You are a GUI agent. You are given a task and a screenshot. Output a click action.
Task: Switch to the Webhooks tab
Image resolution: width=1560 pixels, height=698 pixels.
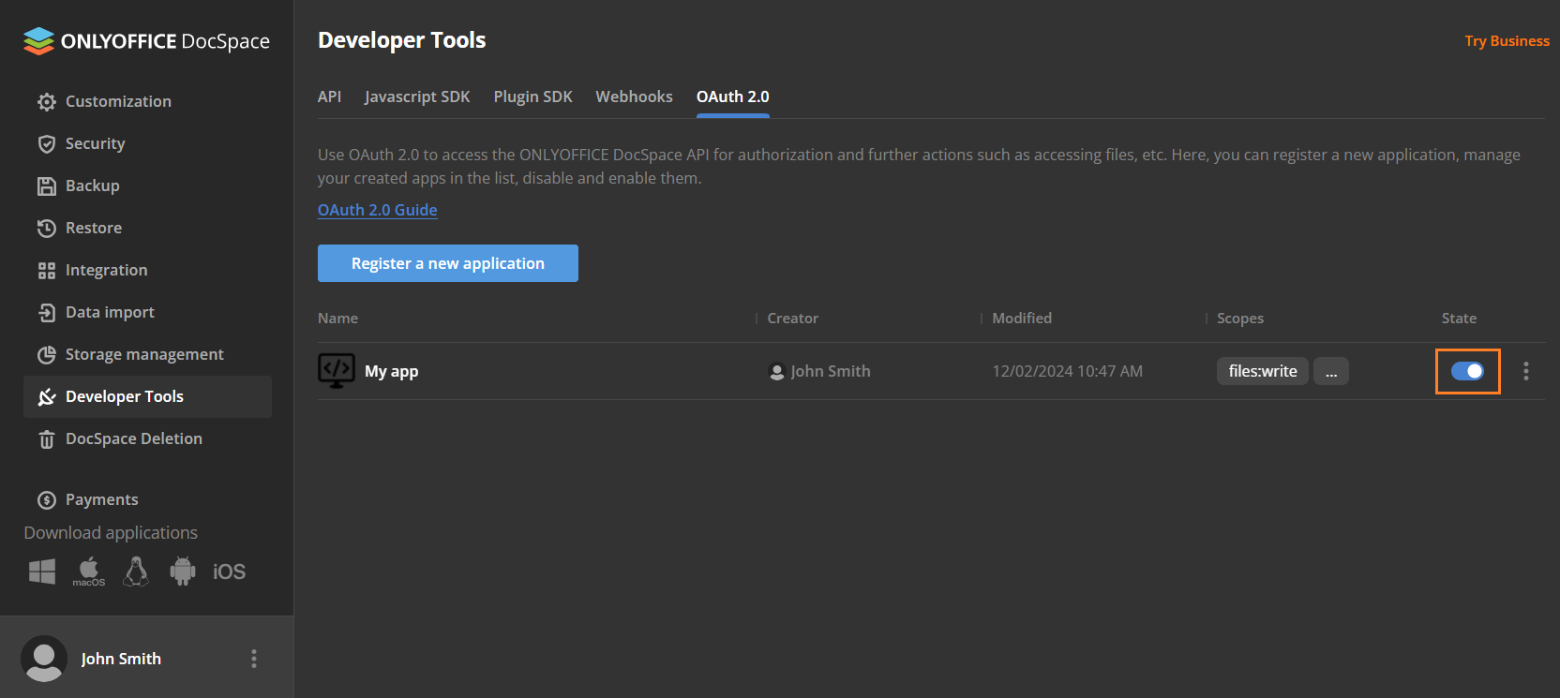point(634,97)
